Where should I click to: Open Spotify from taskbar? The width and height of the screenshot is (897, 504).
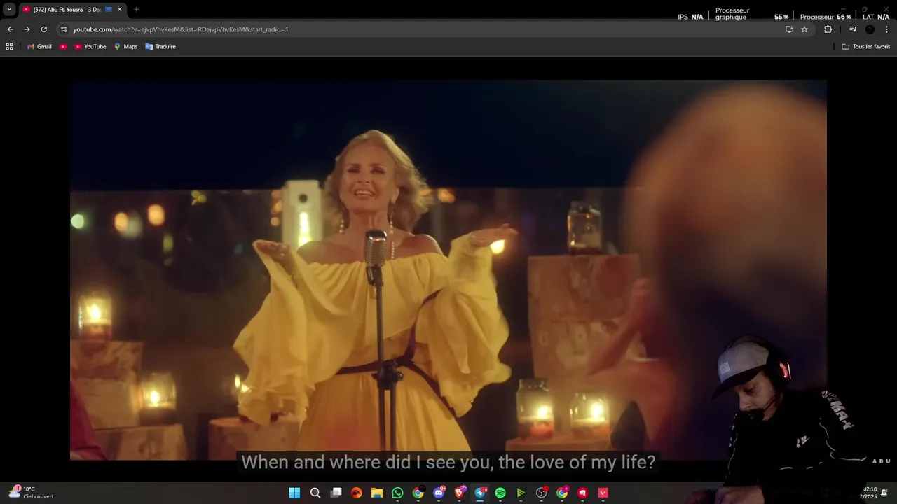(500, 493)
